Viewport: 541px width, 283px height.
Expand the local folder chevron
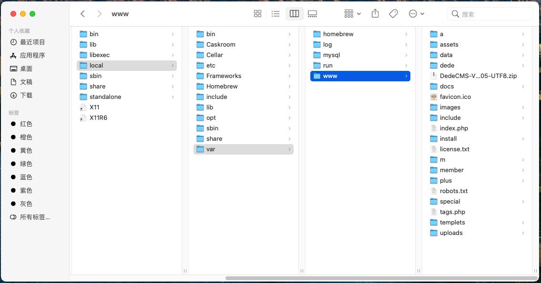173,66
